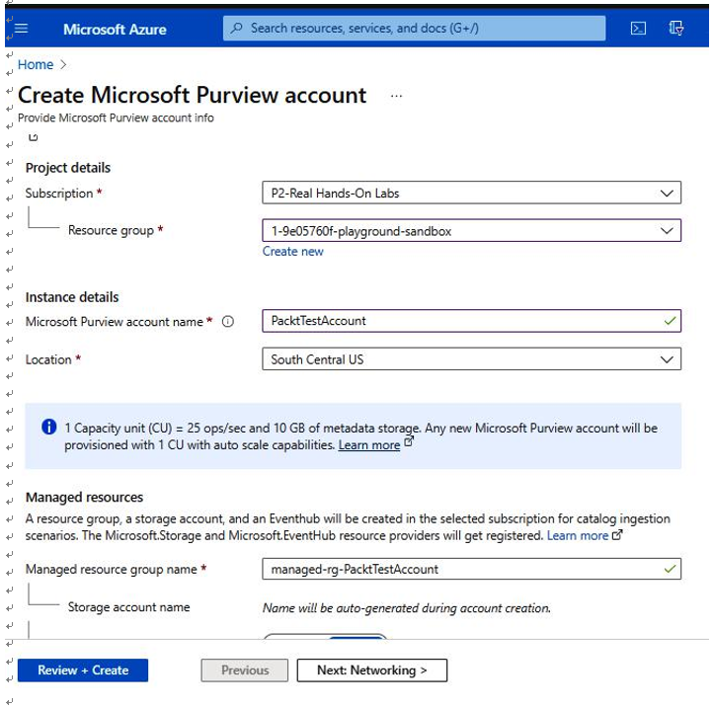Open Cloud Shell from the top bar
The height and width of the screenshot is (709, 714).
pos(638,29)
